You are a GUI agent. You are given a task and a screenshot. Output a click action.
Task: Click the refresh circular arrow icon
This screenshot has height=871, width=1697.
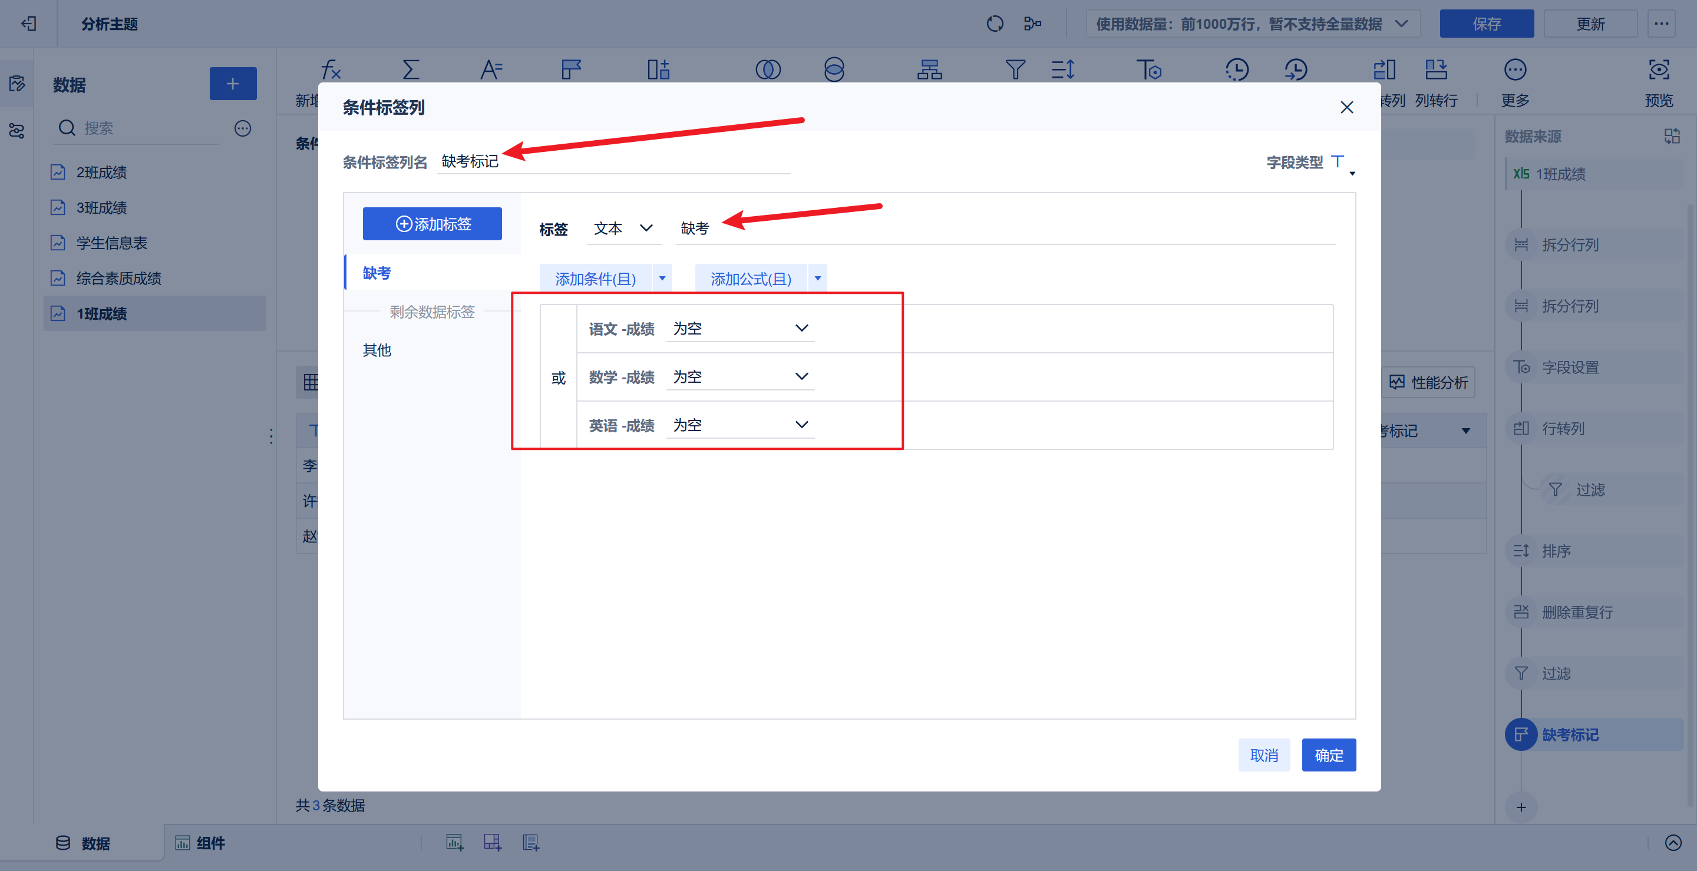pyautogui.click(x=995, y=24)
